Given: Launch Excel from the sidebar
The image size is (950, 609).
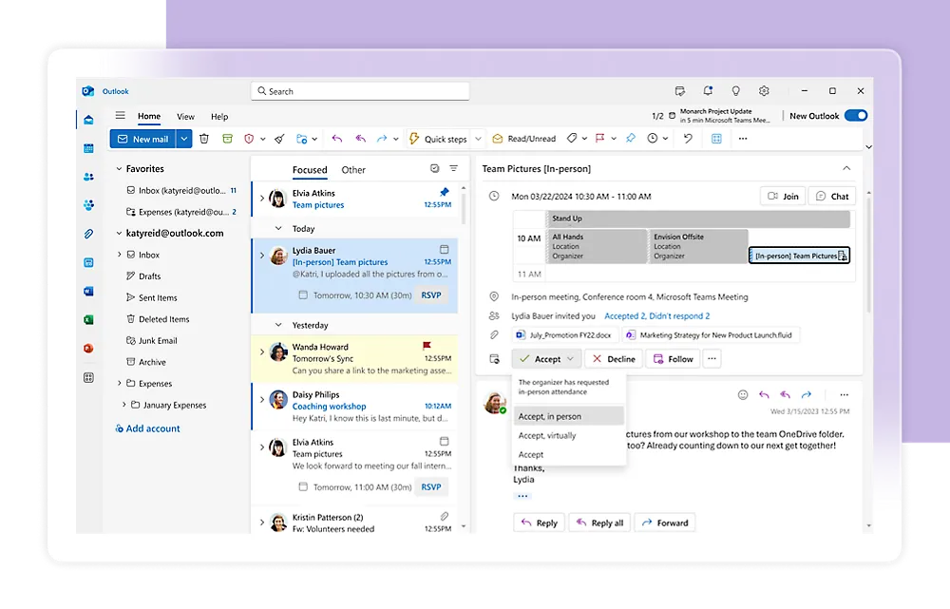Looking at the screenshot, I should pos(88,320).
